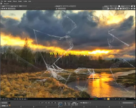Increase gain with the right arrow

(7, 8)
